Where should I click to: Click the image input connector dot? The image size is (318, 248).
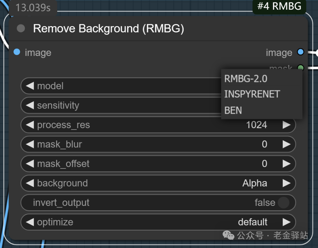[17, 52]
